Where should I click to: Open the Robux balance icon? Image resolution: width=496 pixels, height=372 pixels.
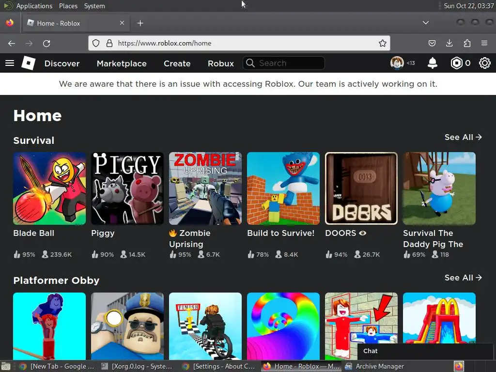[456, 63]
